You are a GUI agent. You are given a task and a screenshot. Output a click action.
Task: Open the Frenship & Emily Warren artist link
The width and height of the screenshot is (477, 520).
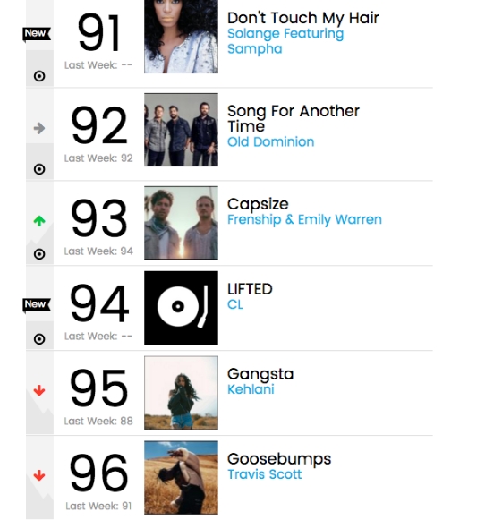coord(304,219)
